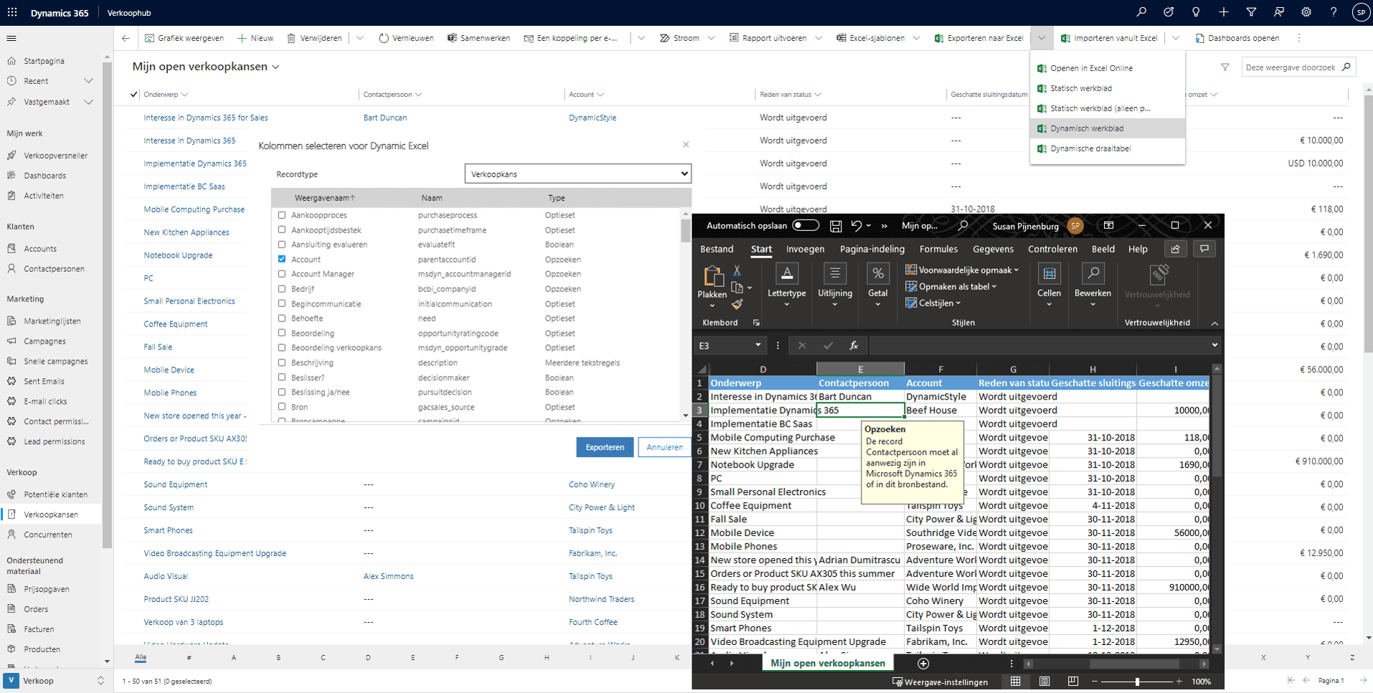Open the Excel comments speech bubble icon
Screen dimensions: 1373x693
1204,249
